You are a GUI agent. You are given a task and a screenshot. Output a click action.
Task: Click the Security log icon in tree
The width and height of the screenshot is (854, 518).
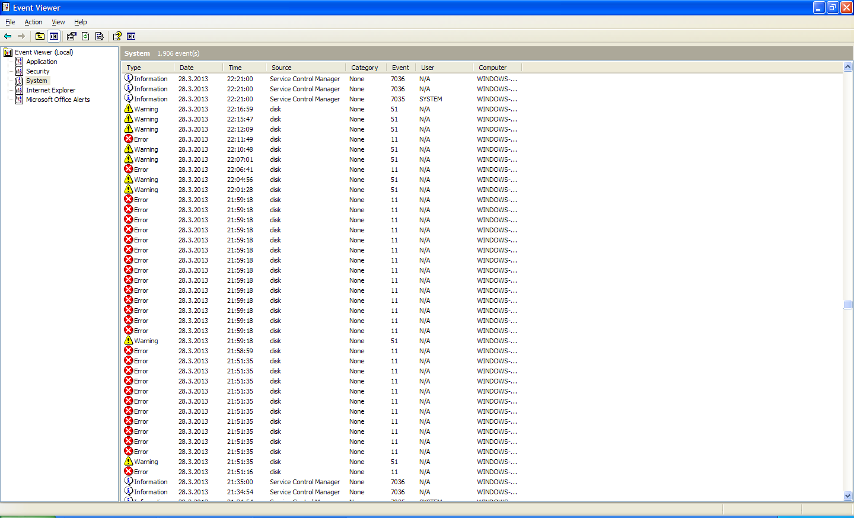click(x=19, y=71)
